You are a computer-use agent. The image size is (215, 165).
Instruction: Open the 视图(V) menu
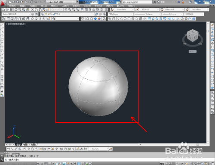tap(34, 6)
